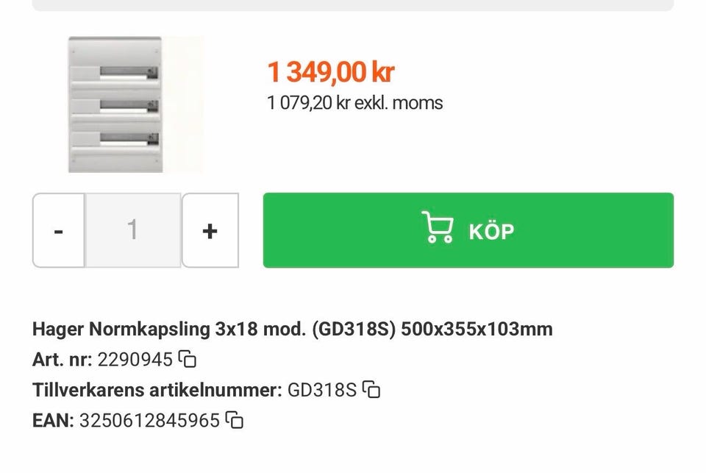Click the article number value 2290945
Image resolution: width=706 pixels, height=473 pixels.
(135, 360)
